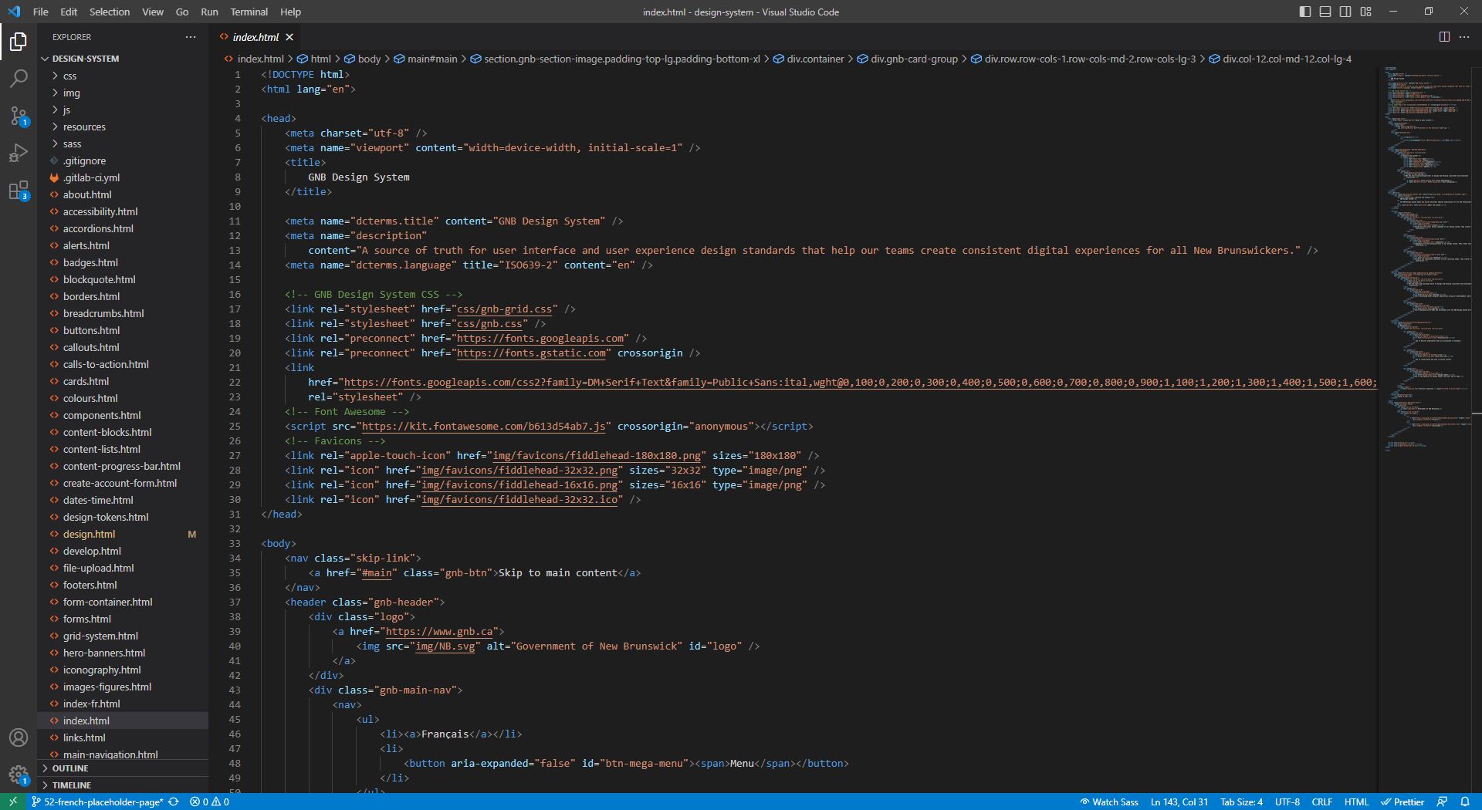The height and width of the screenshot is (810, 1482).
Task: Open the Accounts icon
Action: [19, 738]
